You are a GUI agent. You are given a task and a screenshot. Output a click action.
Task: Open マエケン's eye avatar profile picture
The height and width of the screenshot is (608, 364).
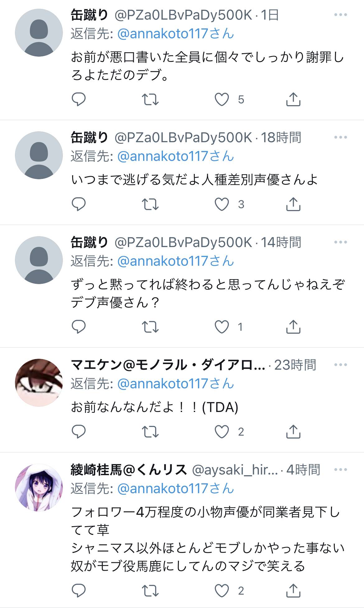click(x=39, y=383)
